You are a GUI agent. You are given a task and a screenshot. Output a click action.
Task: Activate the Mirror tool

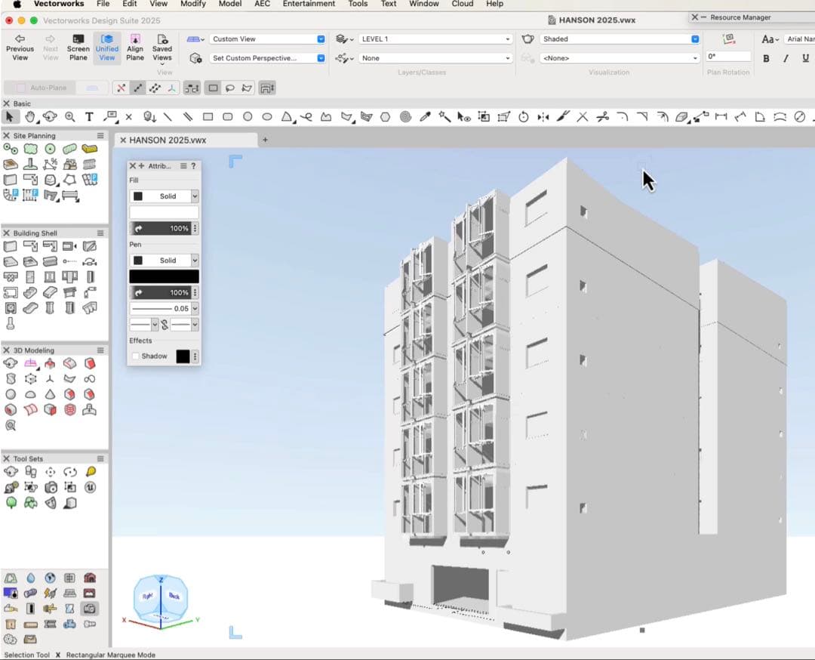point(543,117)
